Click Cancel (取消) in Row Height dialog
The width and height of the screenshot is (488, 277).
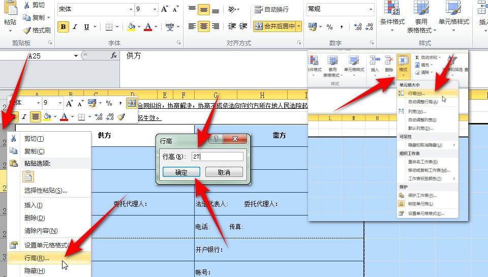[x=224, y=172]
